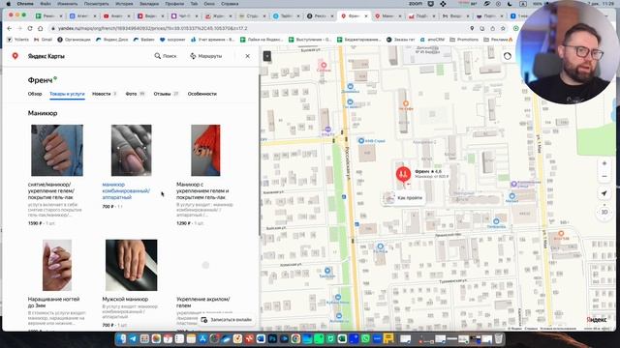
Task: Open the Файл menu in the menu bar
Action: tap(46, 4)
